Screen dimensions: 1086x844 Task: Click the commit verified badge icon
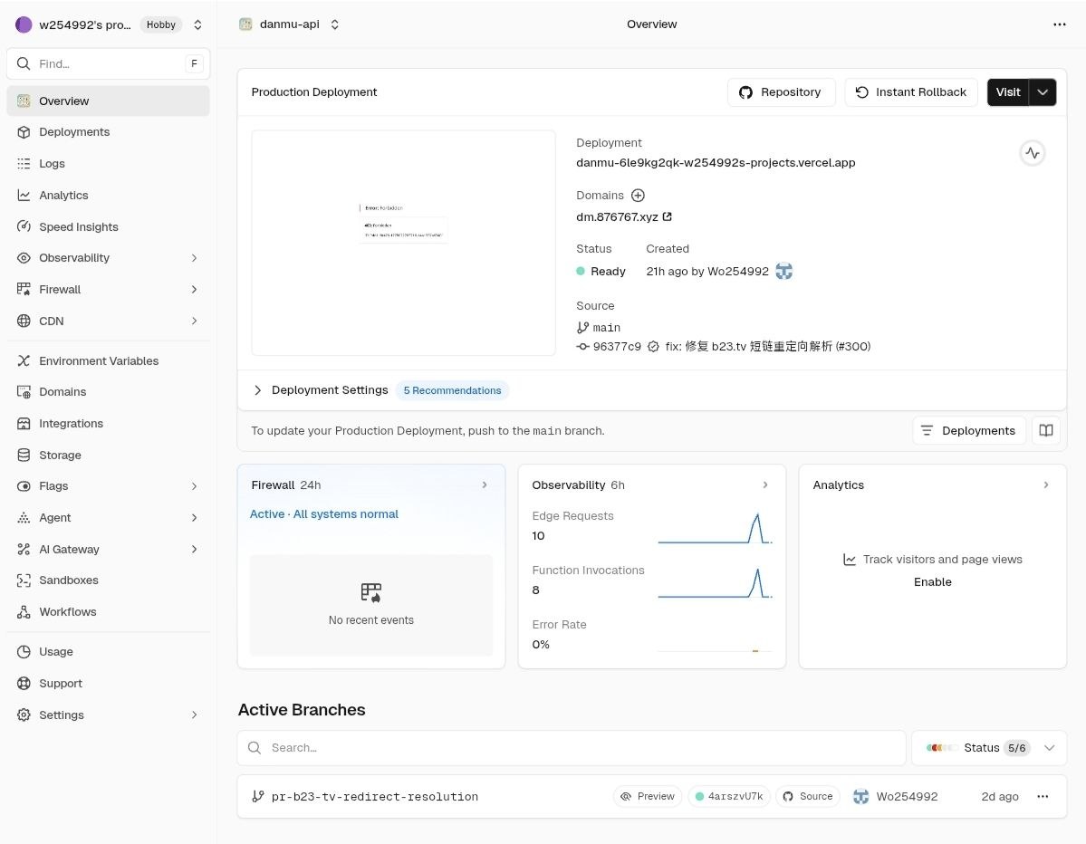(x=653, y=347)
